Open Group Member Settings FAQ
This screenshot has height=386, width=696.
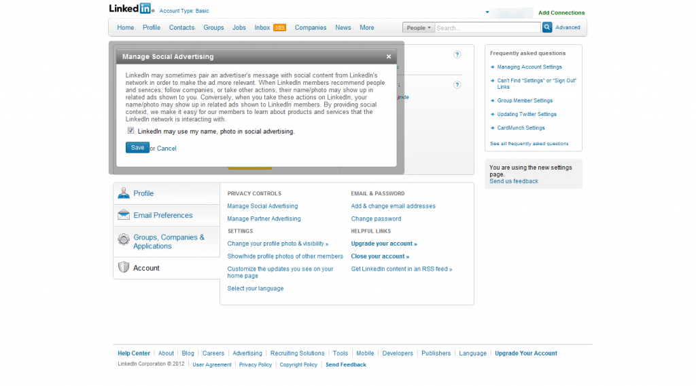525,100
